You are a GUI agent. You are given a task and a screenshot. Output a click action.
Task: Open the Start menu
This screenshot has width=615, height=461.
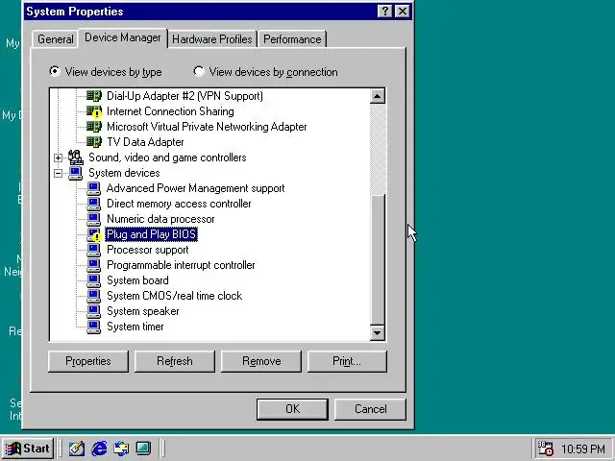point(28,449)
